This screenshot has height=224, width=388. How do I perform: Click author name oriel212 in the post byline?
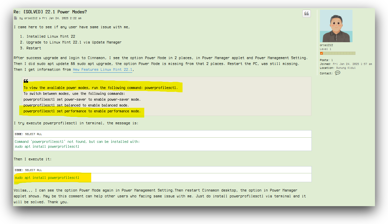(x=31, y=18)
